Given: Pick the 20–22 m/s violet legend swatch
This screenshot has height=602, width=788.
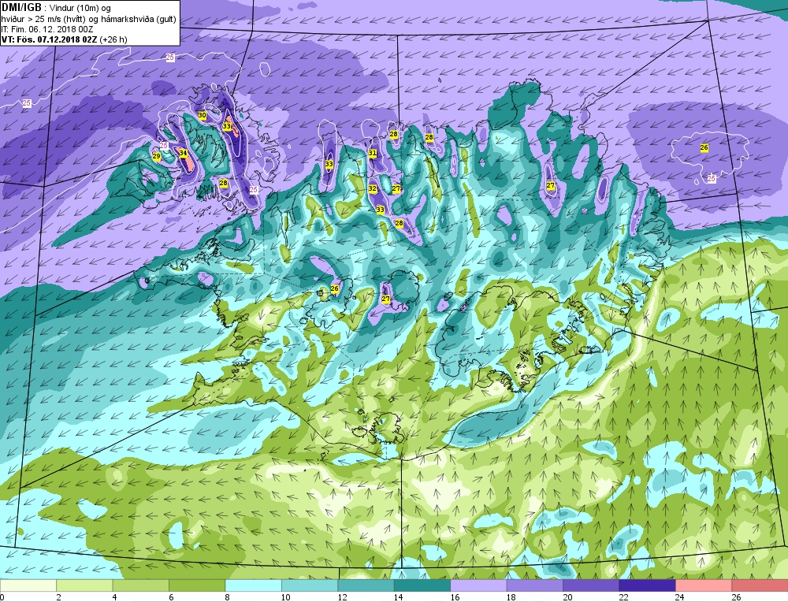Looking at the screenshot, I should 591,585.
